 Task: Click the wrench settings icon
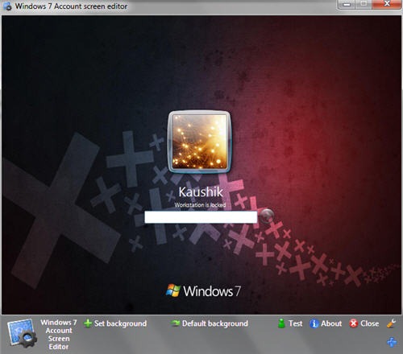tap(391, 323)
